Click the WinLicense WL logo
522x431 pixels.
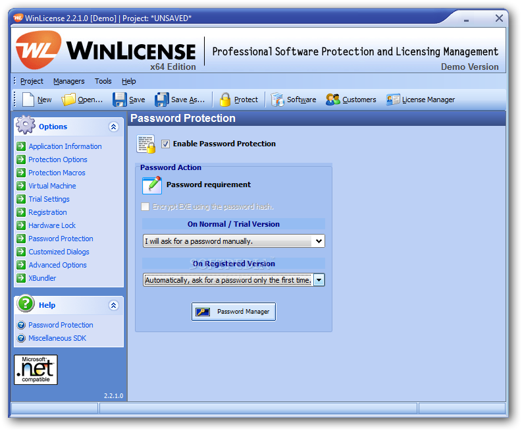[x=39, y=50]
